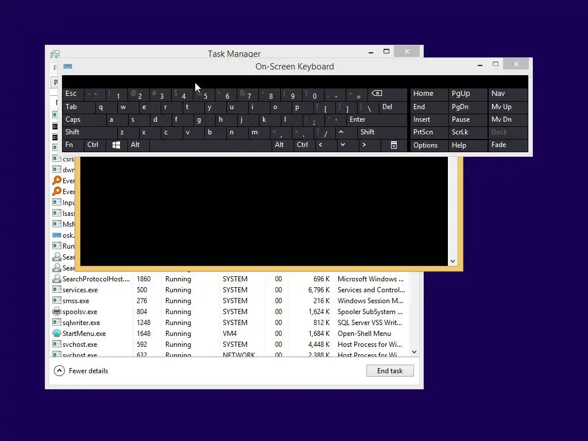Click the osk.exe keyboard icon in list
The width and height of the screenshot is (588, 441).
[57, 235]
